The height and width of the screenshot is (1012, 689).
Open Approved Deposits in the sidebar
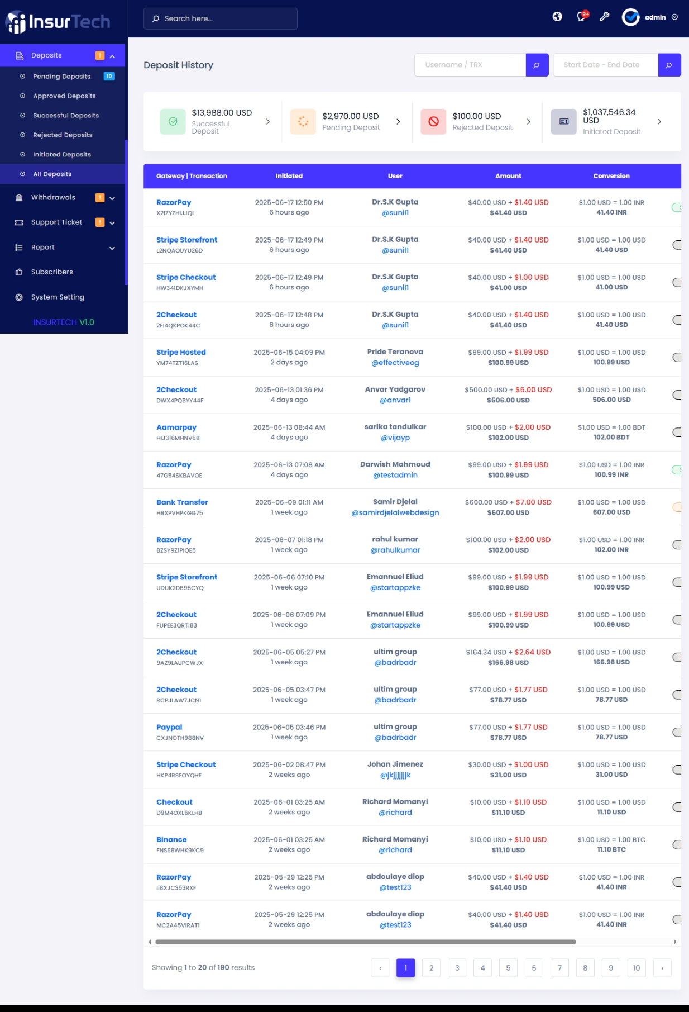(x=63, y=96)
